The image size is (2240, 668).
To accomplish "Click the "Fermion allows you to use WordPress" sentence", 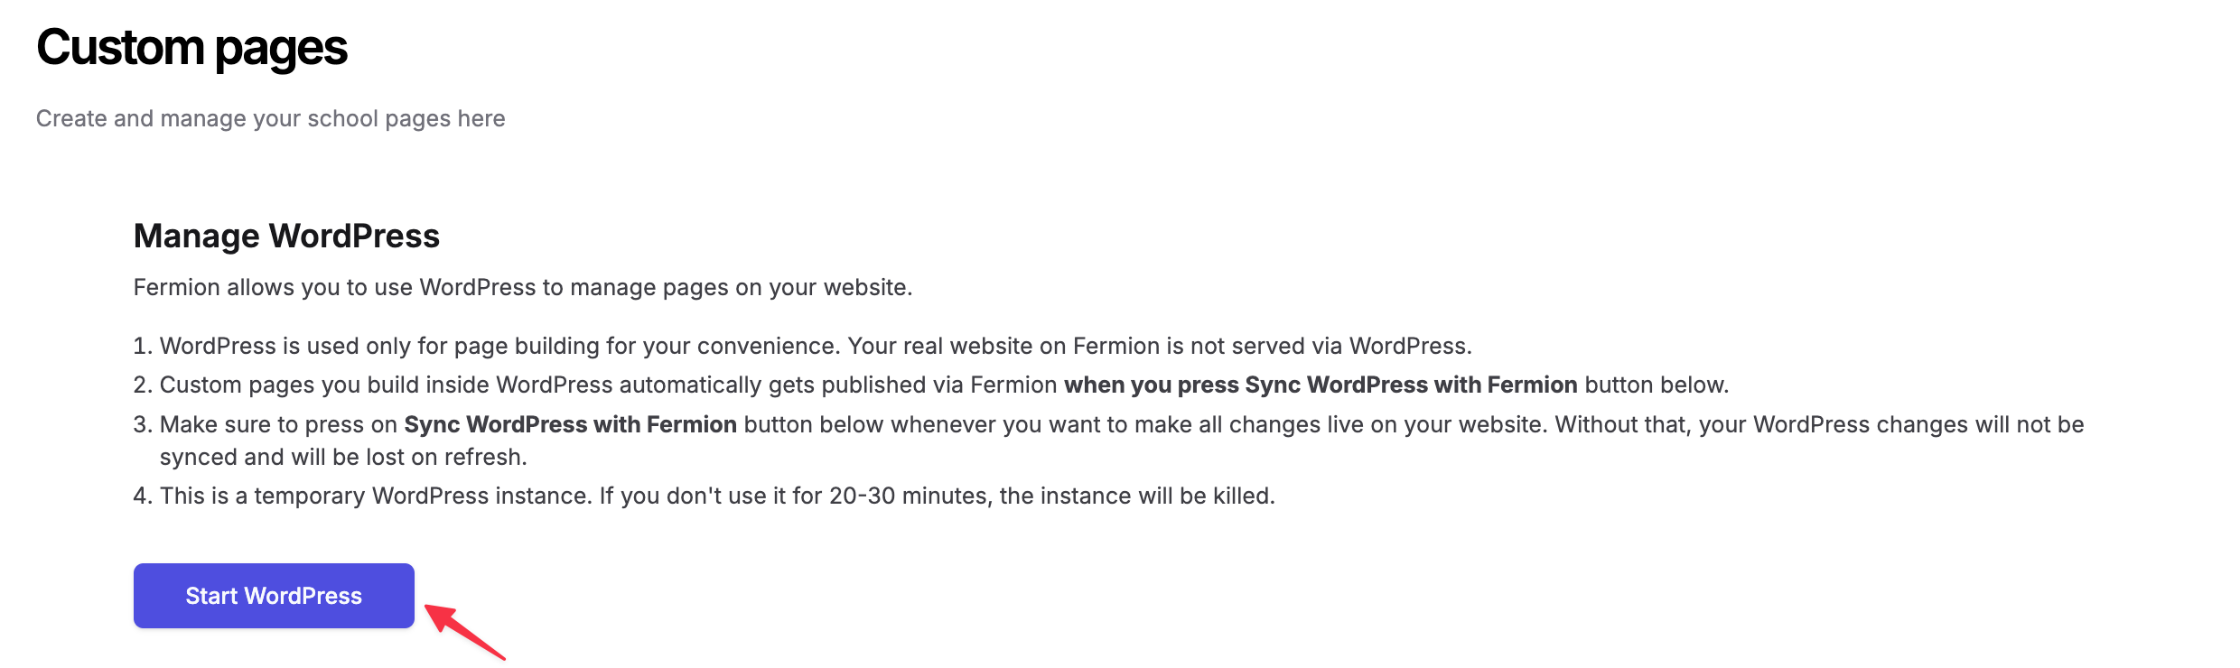I will tap(522, 287).
